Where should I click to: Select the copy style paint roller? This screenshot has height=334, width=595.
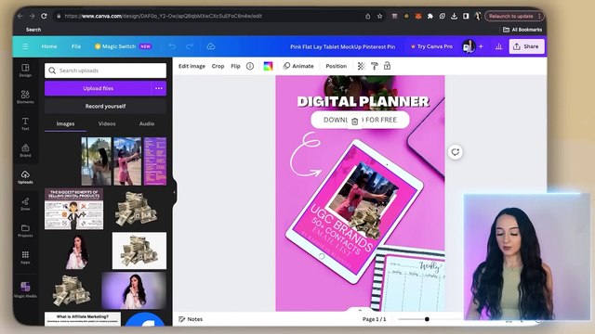pyautogui.click(x=374, y=66)
